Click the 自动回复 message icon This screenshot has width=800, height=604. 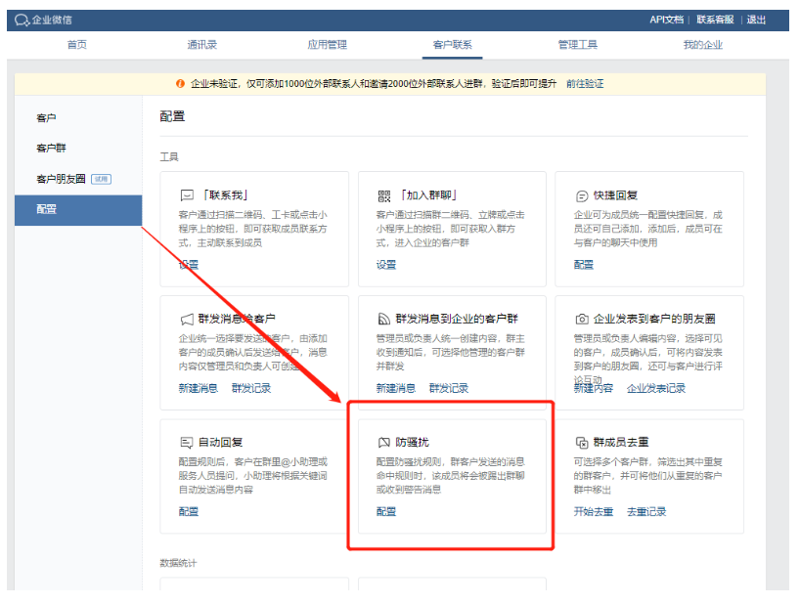[x=187, y=443]
